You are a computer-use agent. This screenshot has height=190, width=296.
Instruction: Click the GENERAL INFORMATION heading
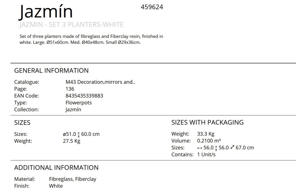tap(51, 71)
